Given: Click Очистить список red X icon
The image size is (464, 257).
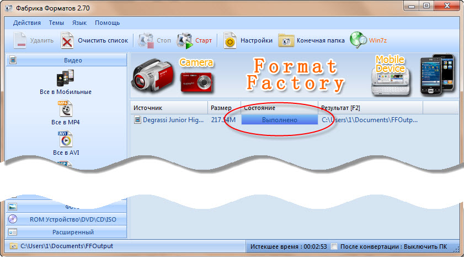Looking at the screenshot, I should [x=67, y=40].
